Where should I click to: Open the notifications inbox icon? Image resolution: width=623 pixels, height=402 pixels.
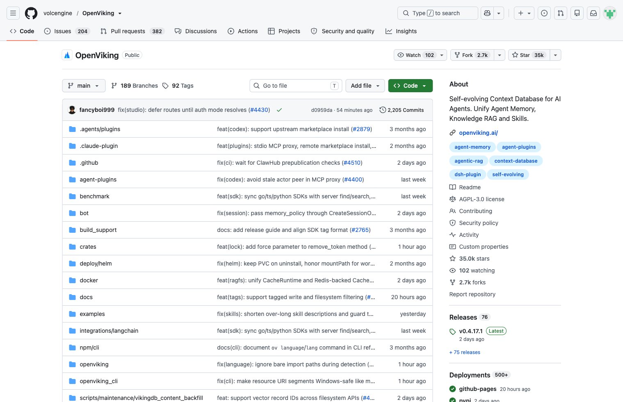593,13
